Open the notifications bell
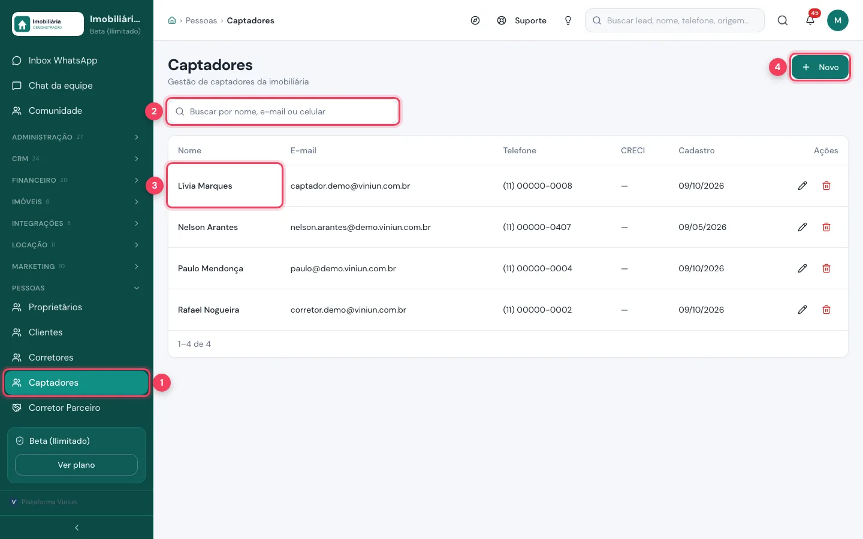Screen dimensions: 863x539 click(x=810, y=20)
